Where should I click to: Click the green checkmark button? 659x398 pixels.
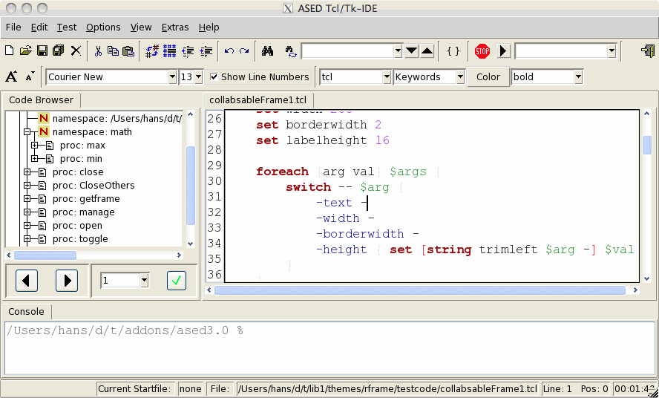(177, 280)
